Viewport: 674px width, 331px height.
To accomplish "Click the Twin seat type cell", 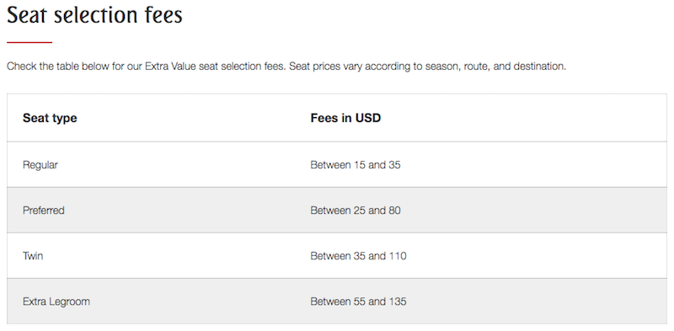I will [33, 256].
